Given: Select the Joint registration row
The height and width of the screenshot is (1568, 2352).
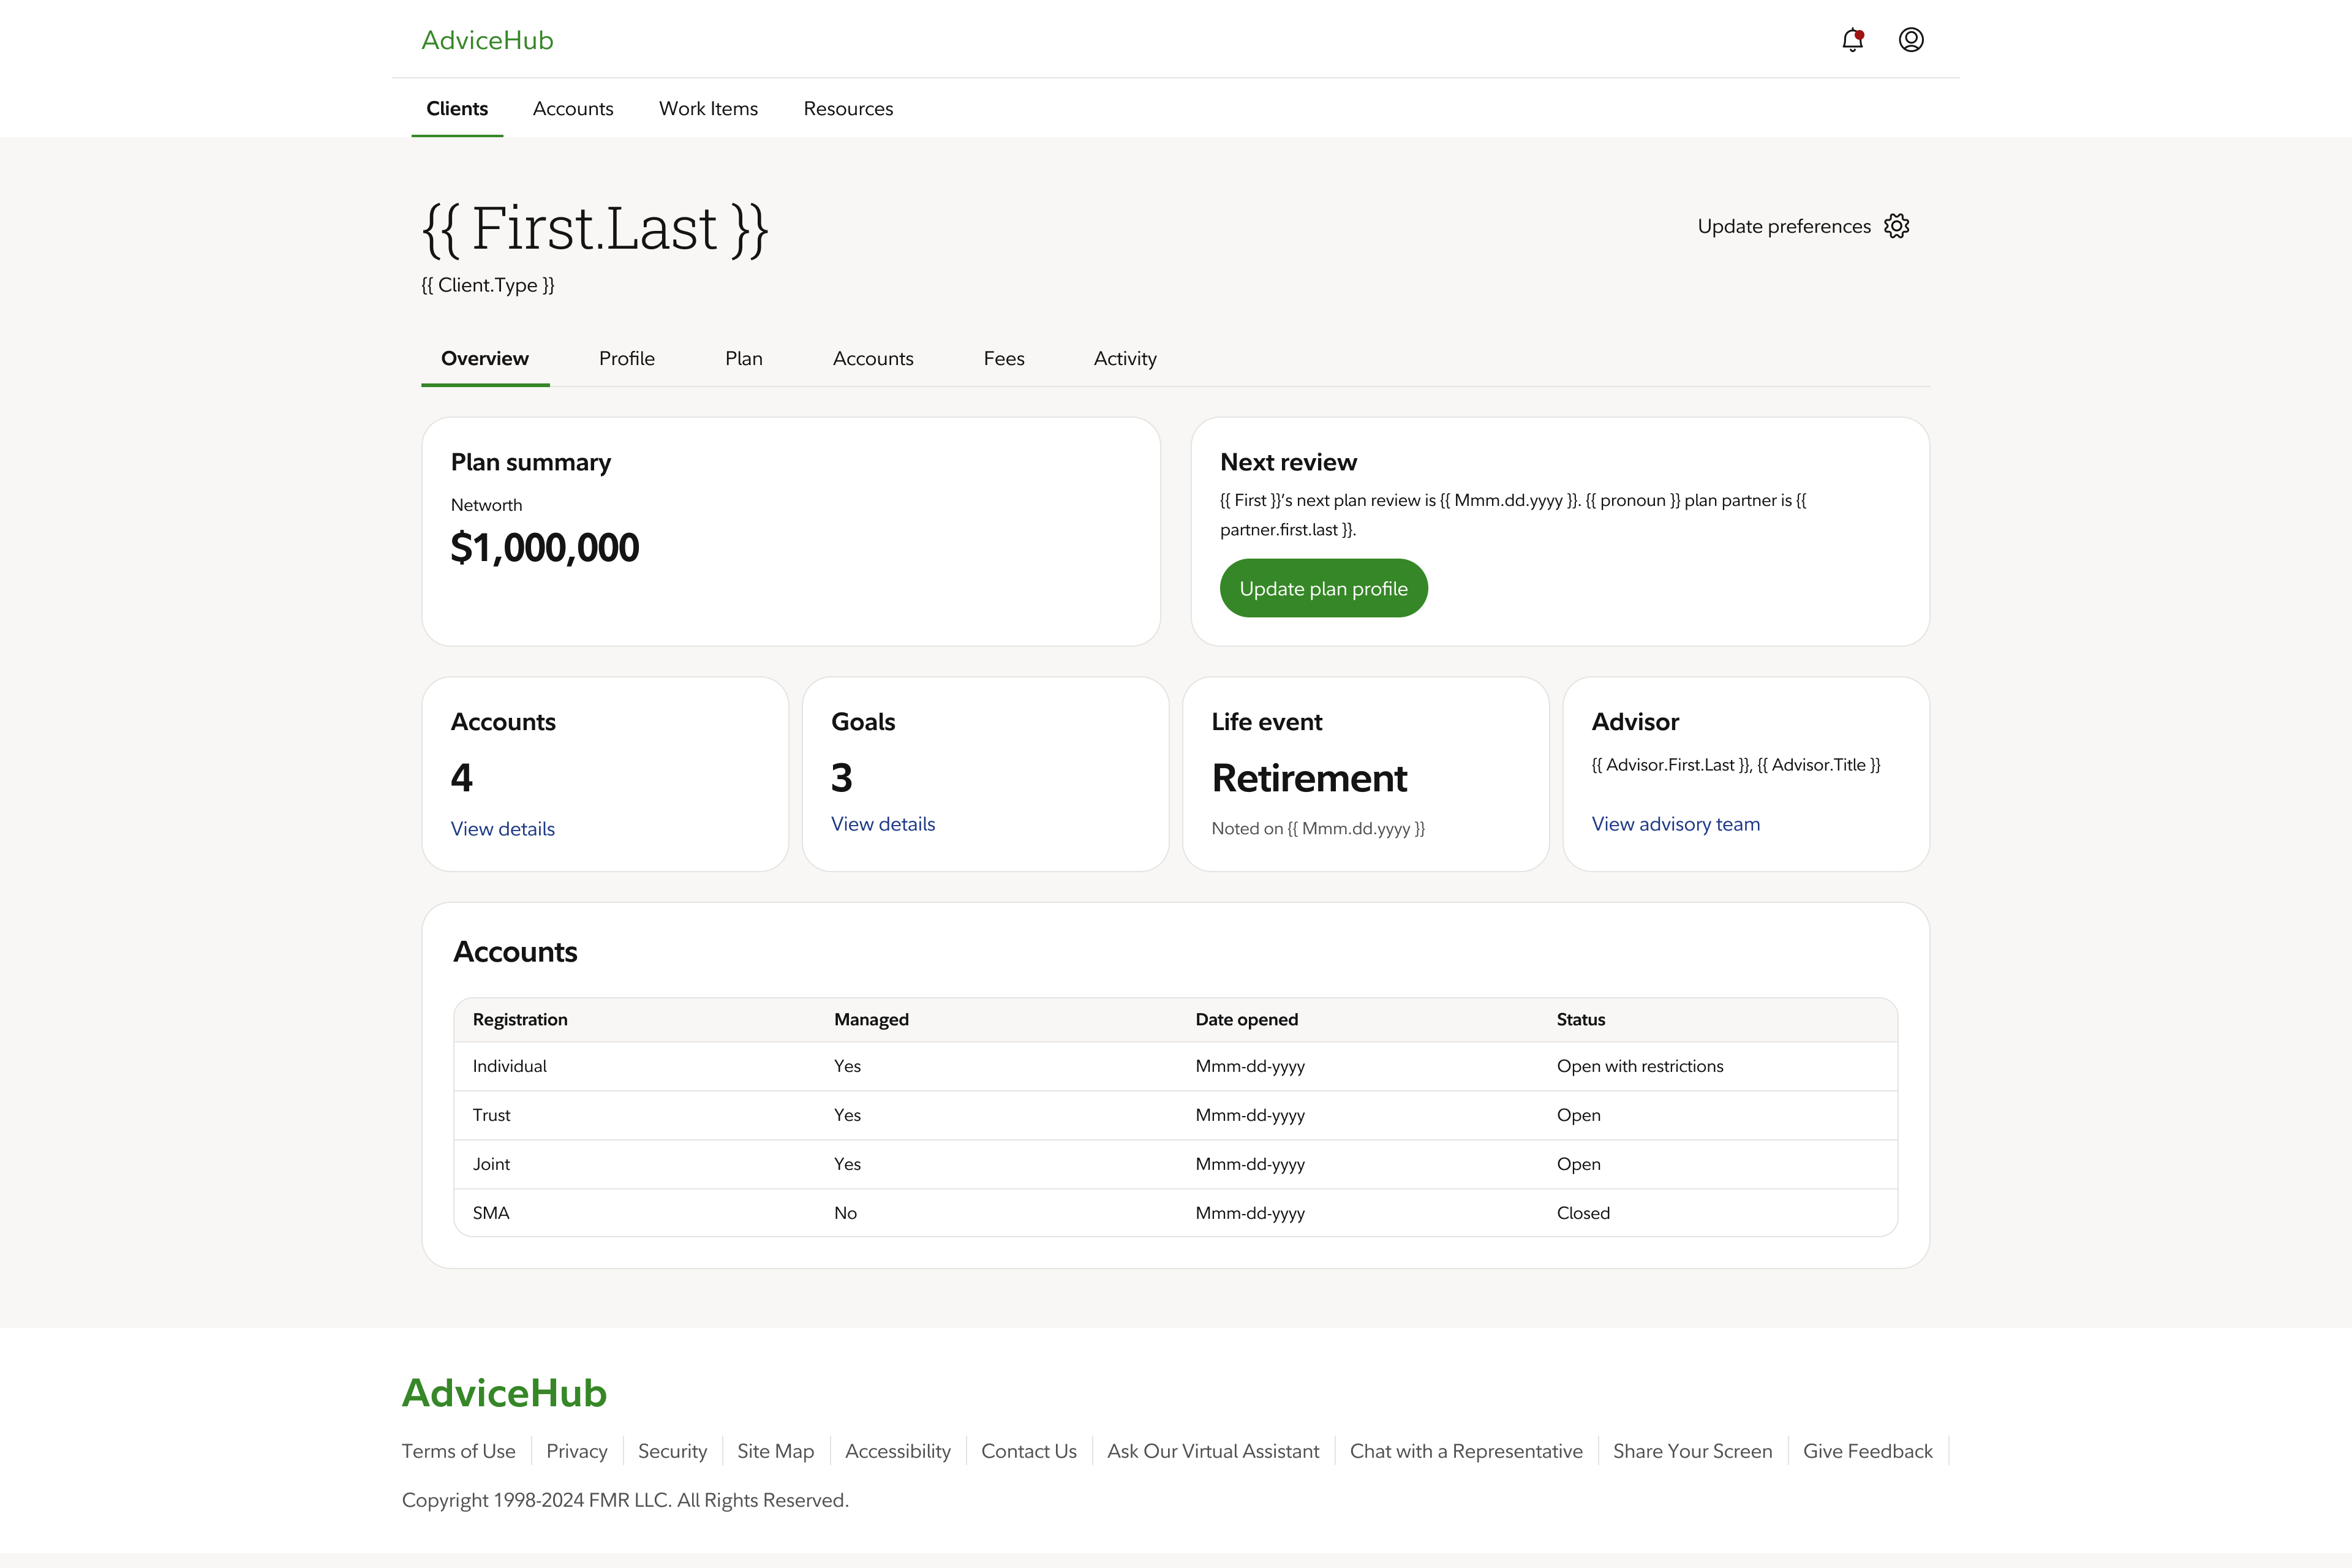Looking at the screenshot, I should tap(1176, 1164).
